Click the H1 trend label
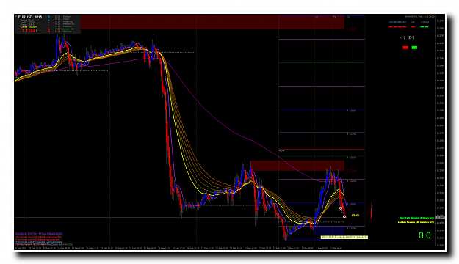Image resolution: width=459 pixels, height=264 pixels. (402, 37)
